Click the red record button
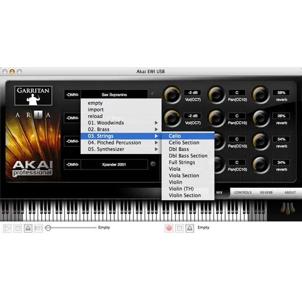Image resolution: width=302 pixels, height=302 pixels. click(x=169, y=228)
